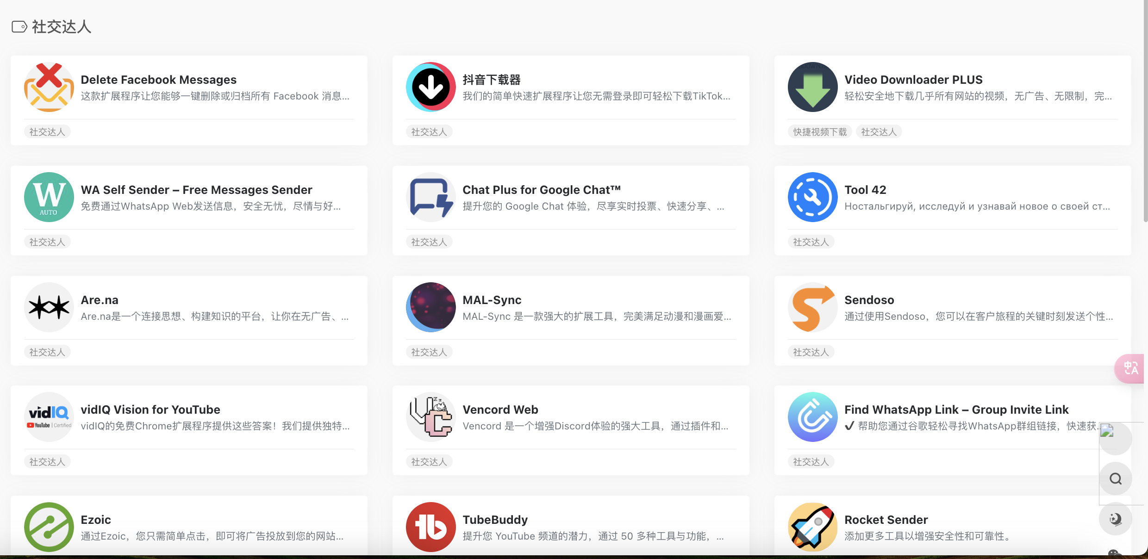This screenshot has width=1148, height=559.
Task: Click the page vertical scrollbar
Action: tap(1146, 111)
